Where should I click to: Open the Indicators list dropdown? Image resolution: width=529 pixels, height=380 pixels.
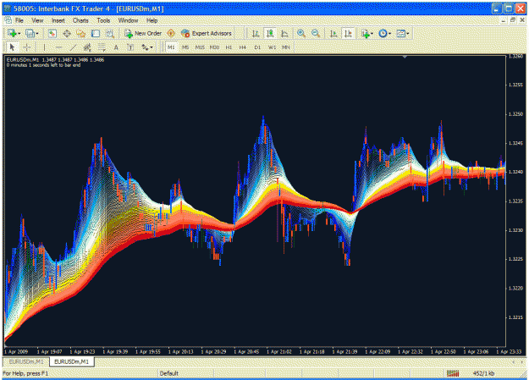point(367,33)
